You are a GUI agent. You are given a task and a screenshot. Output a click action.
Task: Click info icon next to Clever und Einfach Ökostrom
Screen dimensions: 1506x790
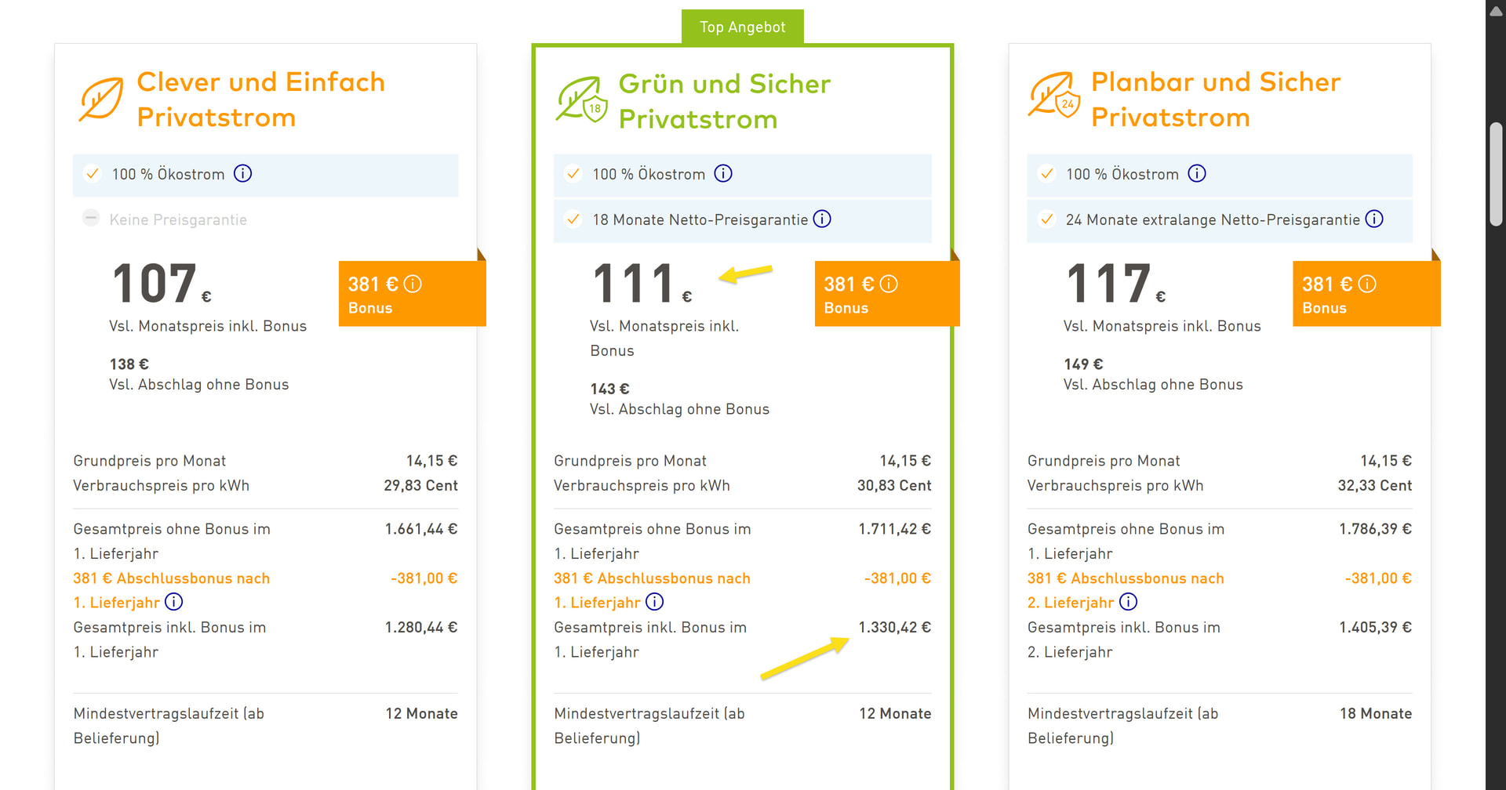[243, 173]
